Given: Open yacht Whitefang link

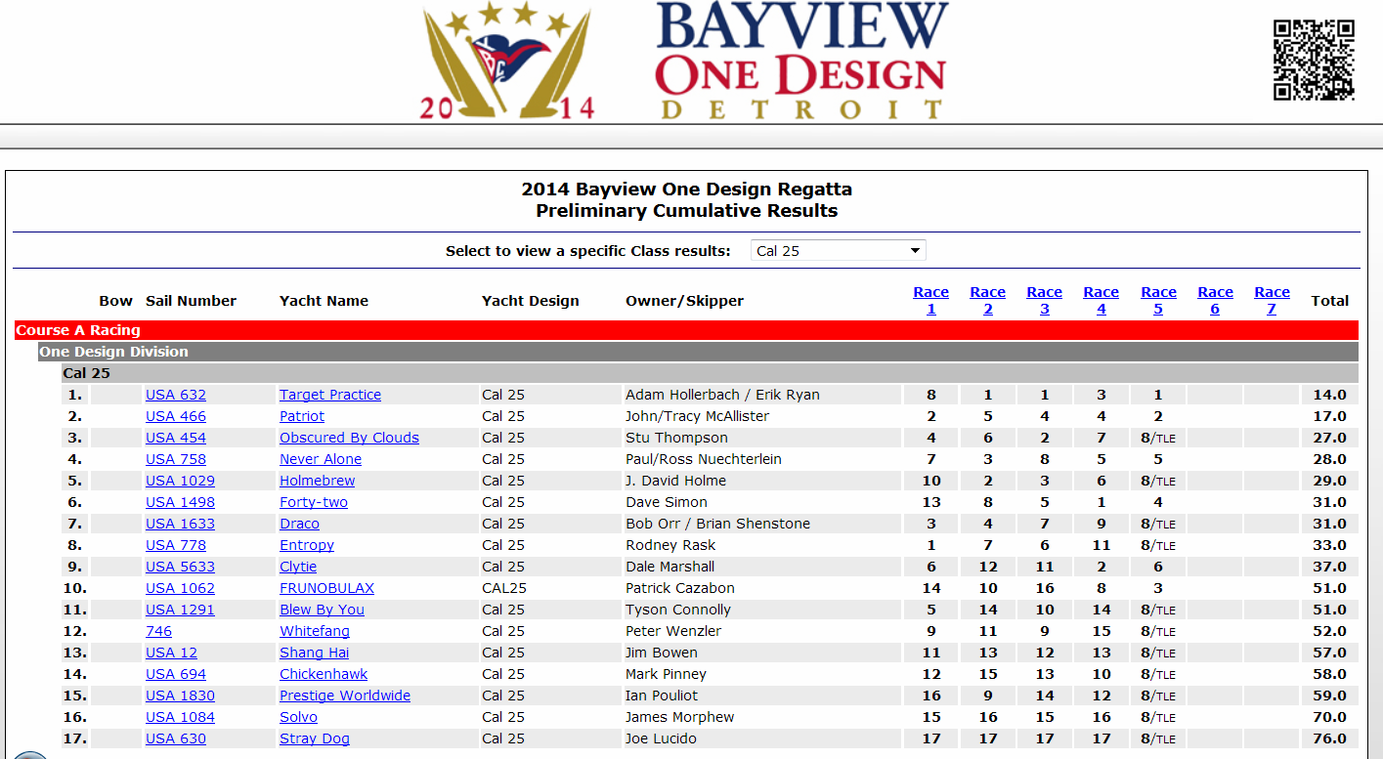Looking at the screenshot, I should point(315,631).
